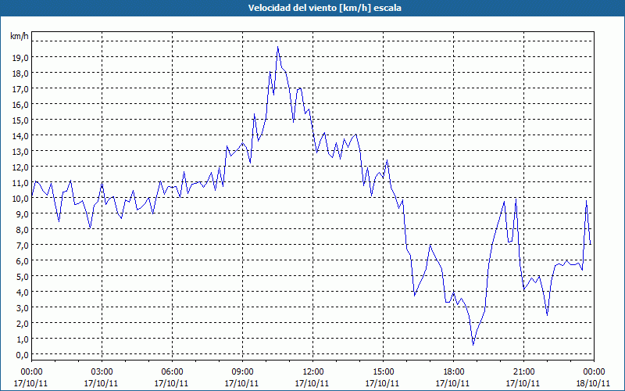Select the 14,0 y-axis label
This screenshot has width=625, height=391.
[20, 136]
